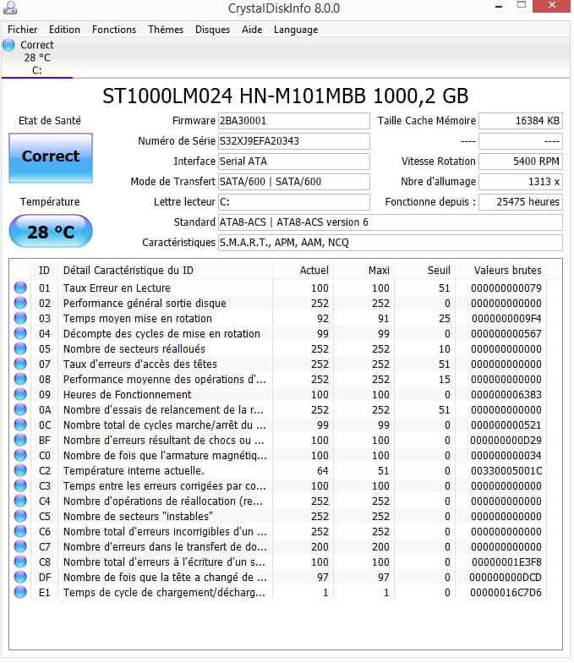Click the rotation speed field 5400 RPM
574x663 pixels.
point(521,162)
